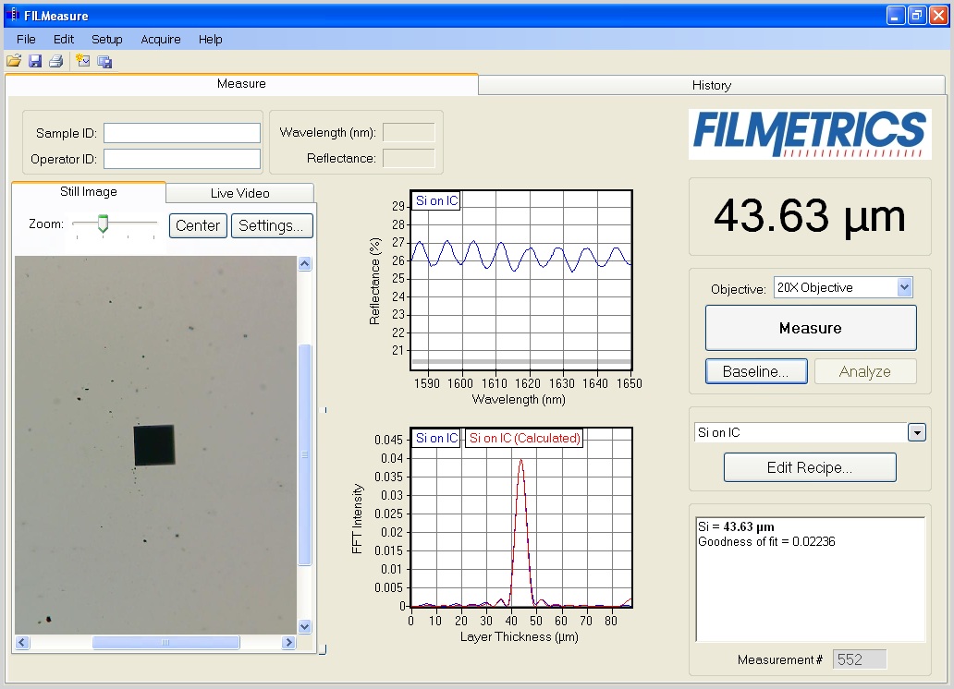Image resolution: width=954 pixels, height=689 pixels.
Task: Click the Layer Thickness (µm) axis label
Action: pyautogui.click(x=519, y=636)
